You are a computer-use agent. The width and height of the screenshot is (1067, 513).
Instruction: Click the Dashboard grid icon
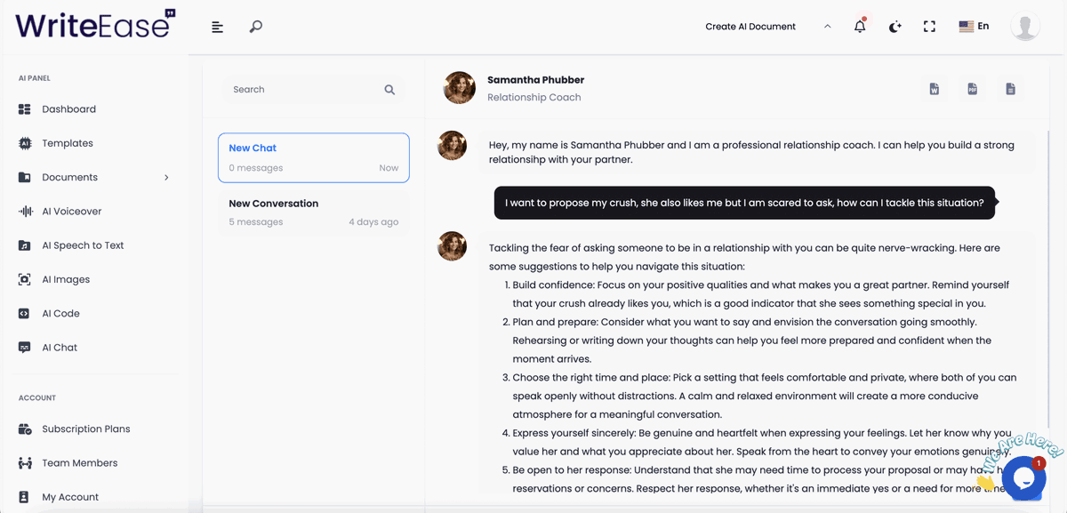(25, 109)
